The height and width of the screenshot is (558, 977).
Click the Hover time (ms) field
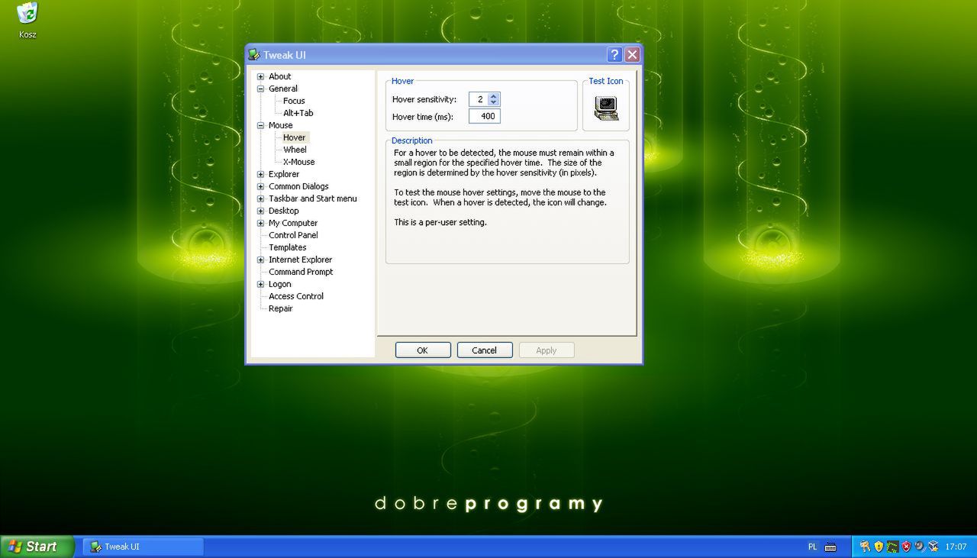pos(485,116)
